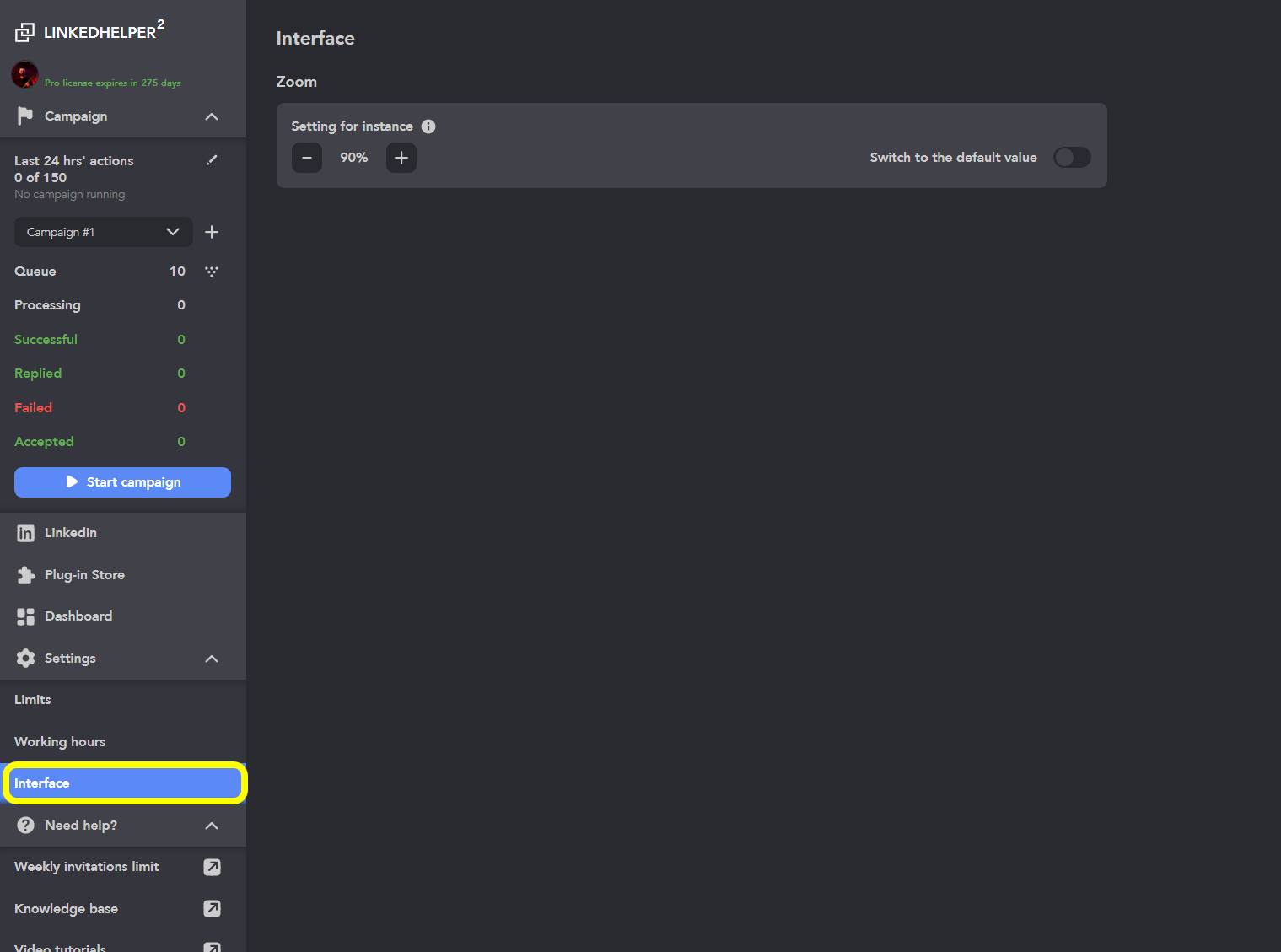Open the Campaign #1 dropdown
Image resolution: width=1281 pixels, height=952 pixels.
click(x=104, y=232)
